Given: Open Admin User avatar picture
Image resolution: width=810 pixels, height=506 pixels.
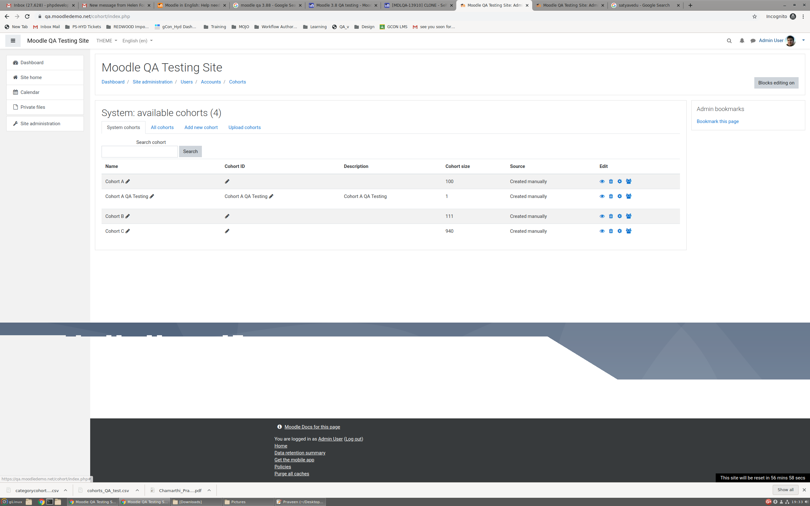Looking at the screenshot, I should (x=790, y=41).
